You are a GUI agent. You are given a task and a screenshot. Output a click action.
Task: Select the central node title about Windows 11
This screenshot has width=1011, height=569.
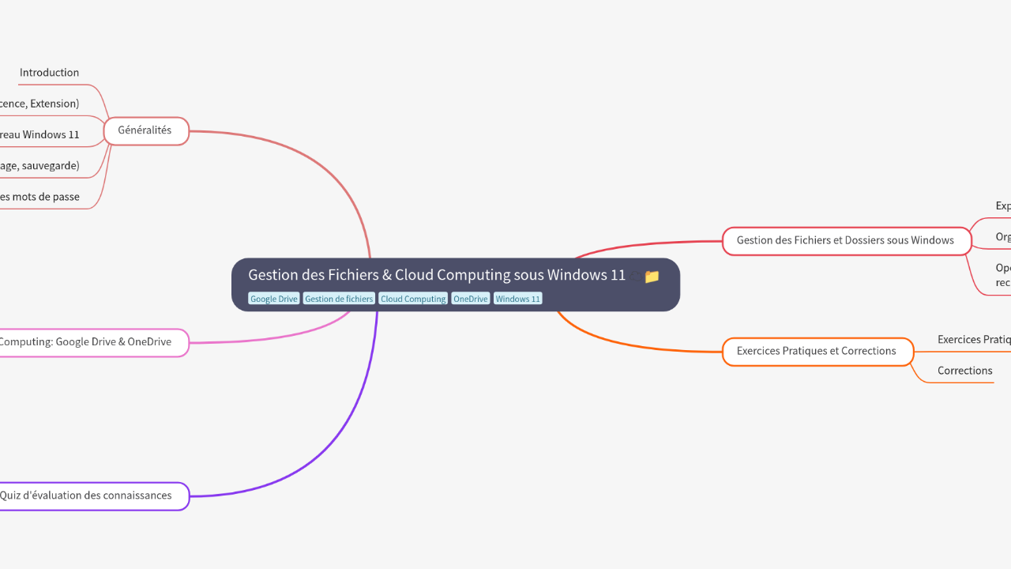pos(437,275)
